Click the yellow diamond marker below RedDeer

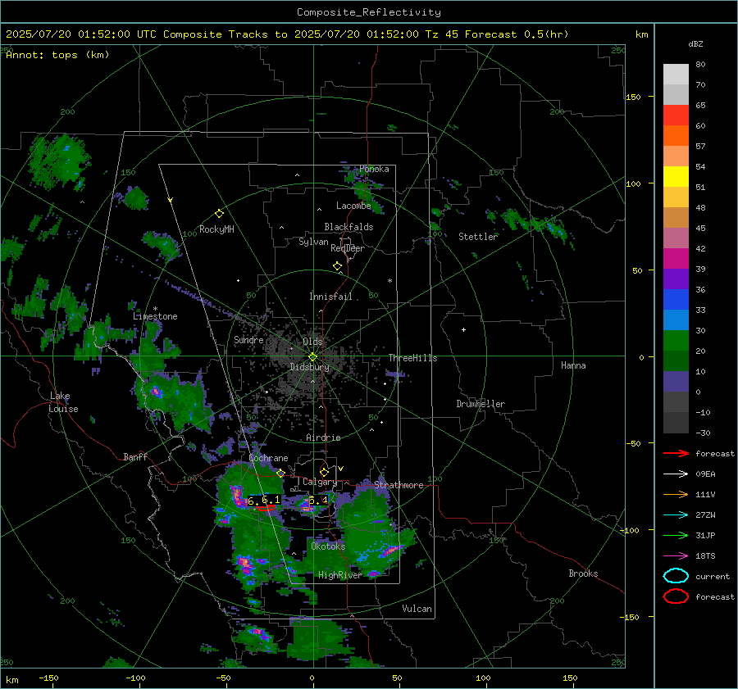[x=337, y=266]
